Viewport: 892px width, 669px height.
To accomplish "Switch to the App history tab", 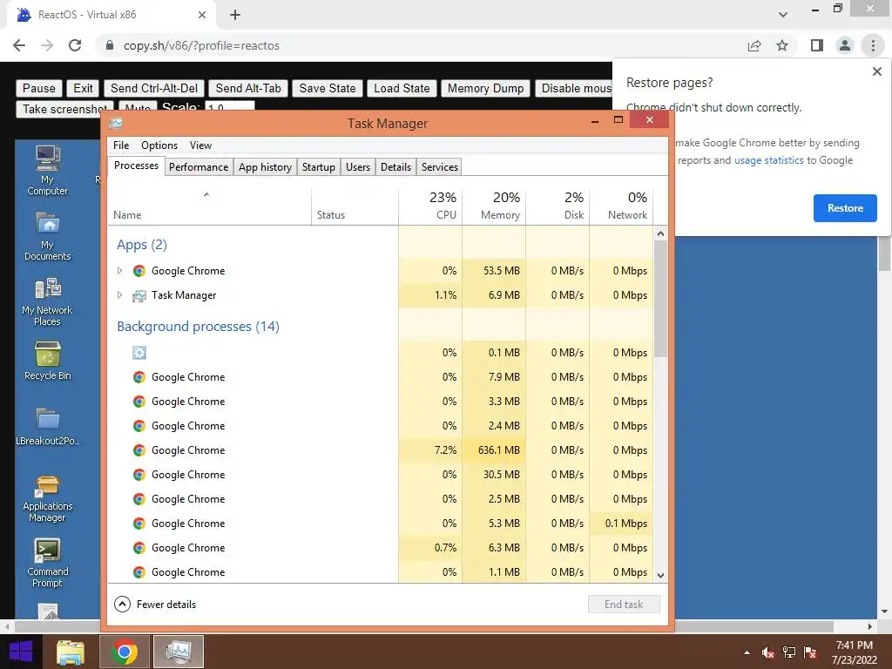I will click(265, 166).
